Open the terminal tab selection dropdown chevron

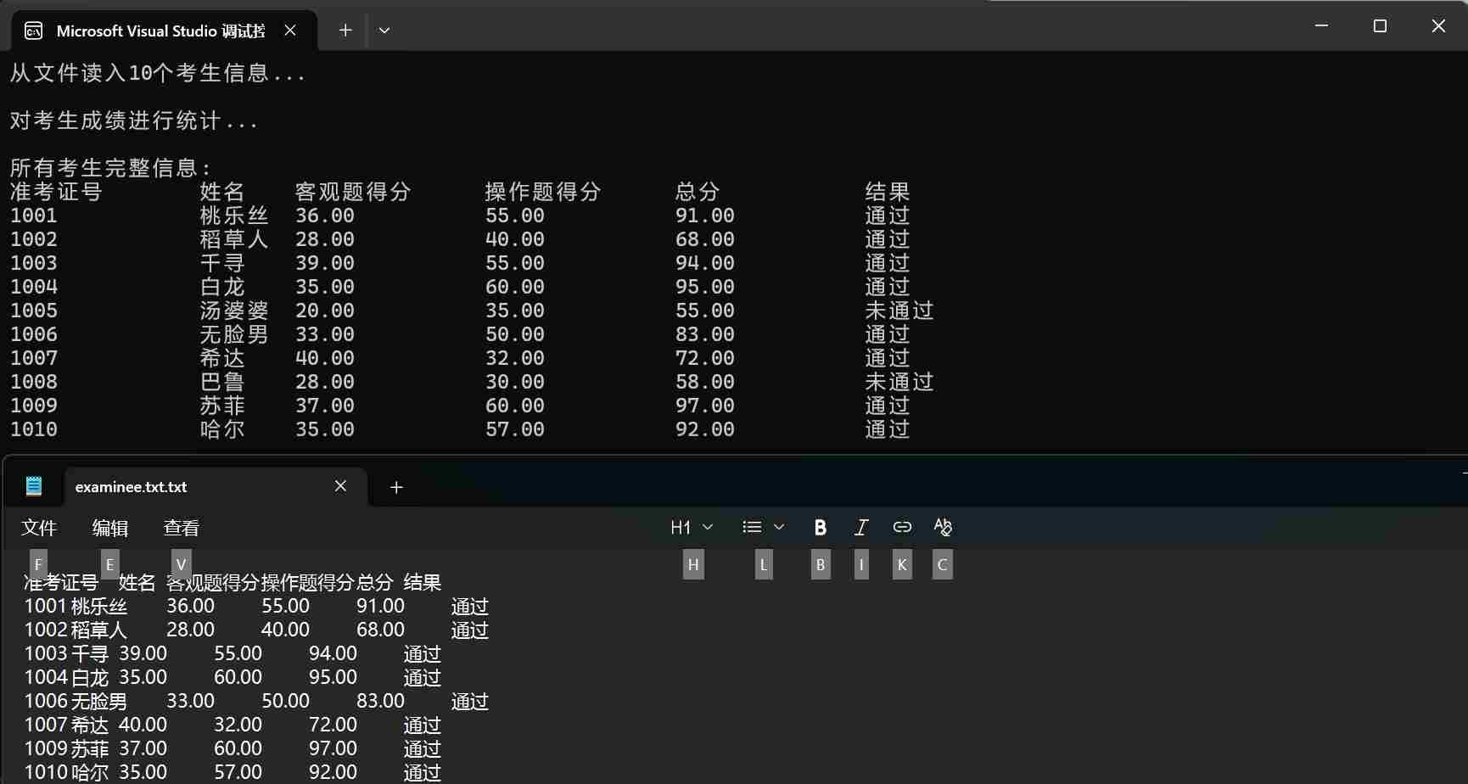tap(384, 30)
